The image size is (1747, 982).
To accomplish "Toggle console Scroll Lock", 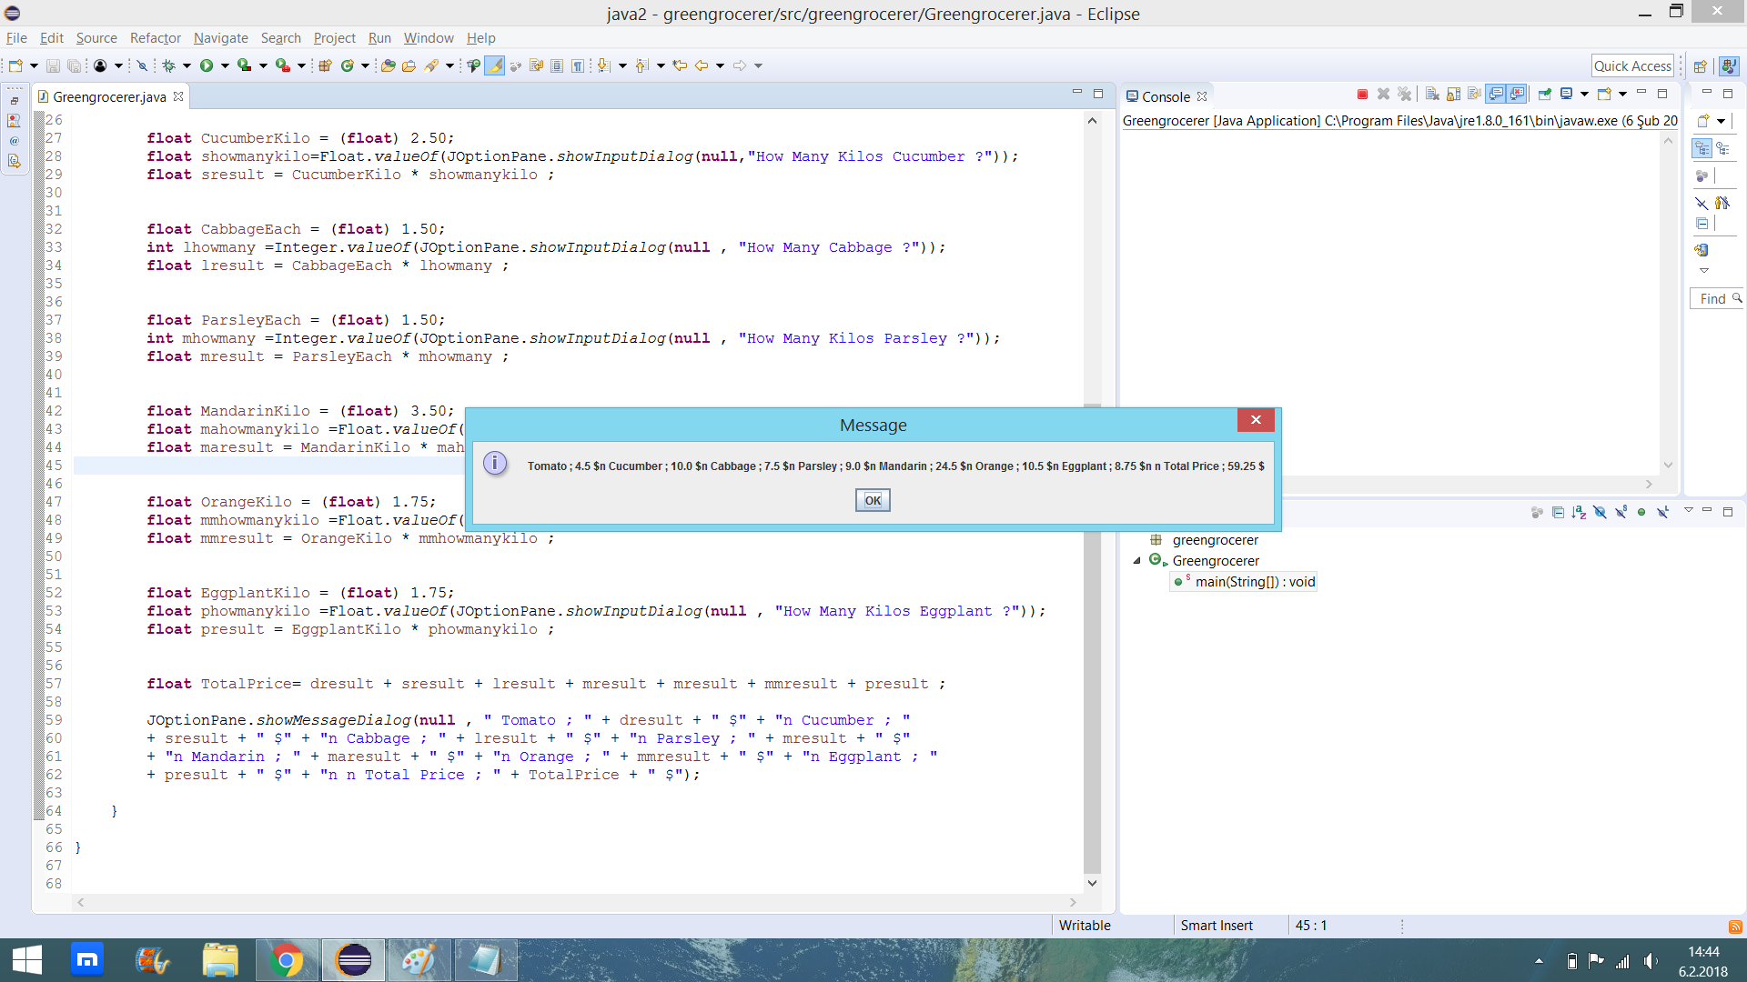I will pos(1453,95).
